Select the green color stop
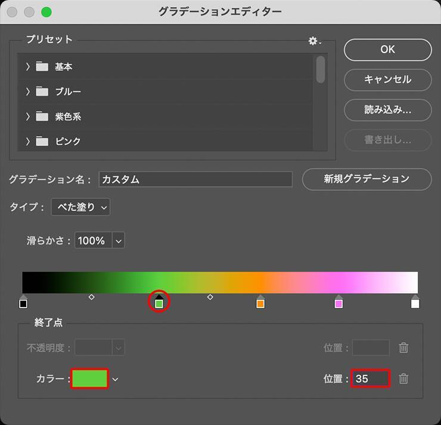 pyautogui.click(x=159, y=303)
